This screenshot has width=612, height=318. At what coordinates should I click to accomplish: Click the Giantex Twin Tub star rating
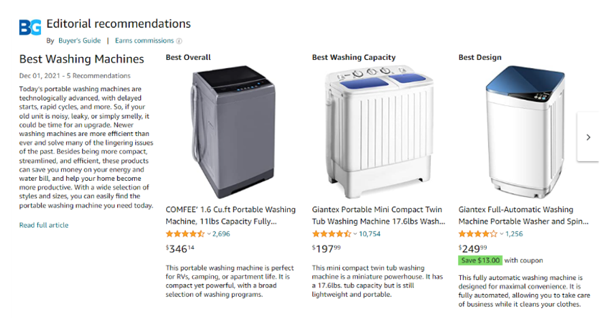332,234
